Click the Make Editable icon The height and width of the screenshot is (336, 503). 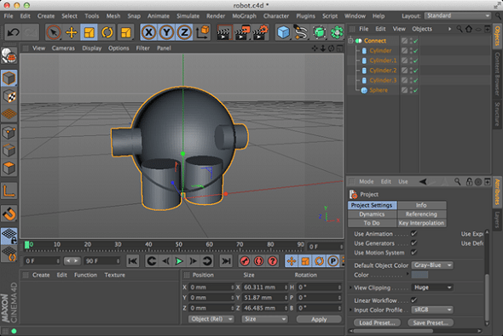9,56
